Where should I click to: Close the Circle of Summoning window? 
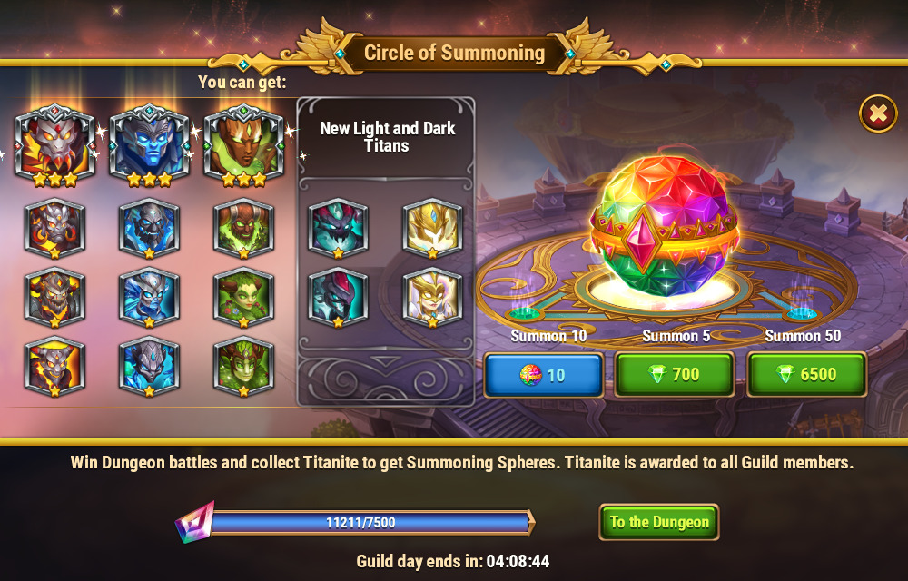coord(878,114)
